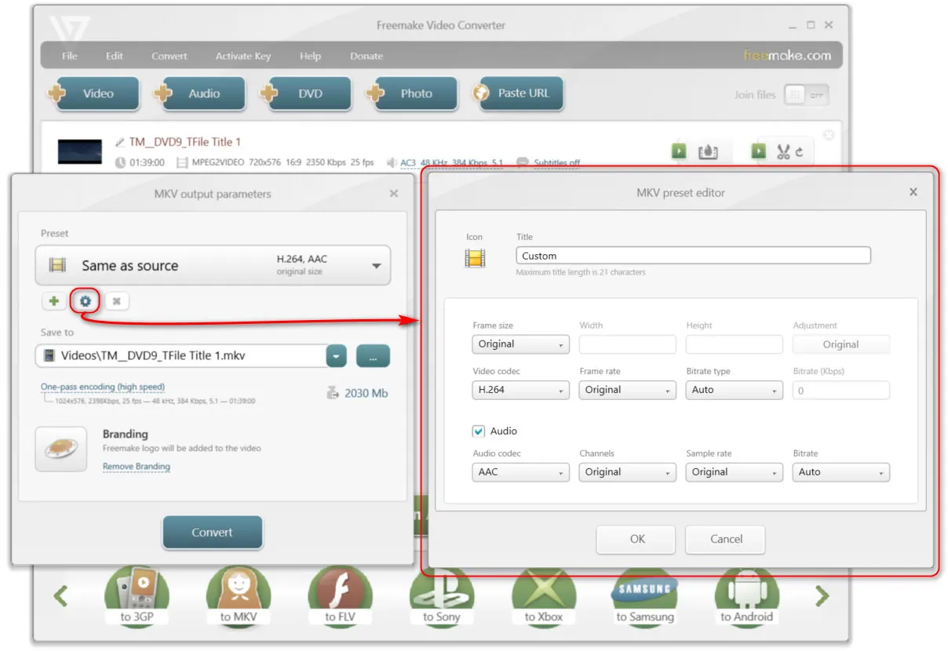Preview the file with the green play icon

(x=678, y=151)
